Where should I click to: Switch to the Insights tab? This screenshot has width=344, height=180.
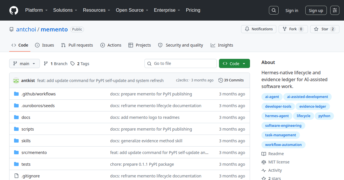[x=222, y=45]
